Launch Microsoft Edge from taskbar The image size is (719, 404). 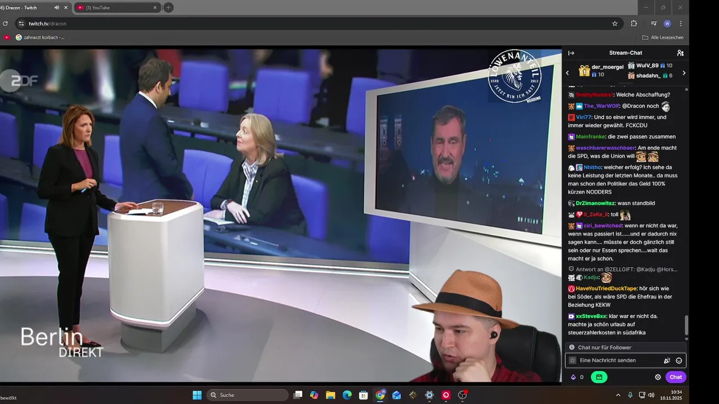(347, 395)
